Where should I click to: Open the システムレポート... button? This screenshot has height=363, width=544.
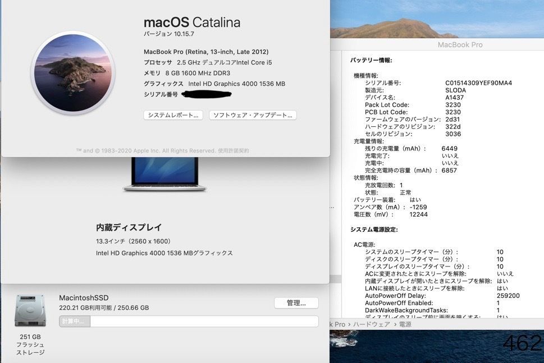(173, 115)
